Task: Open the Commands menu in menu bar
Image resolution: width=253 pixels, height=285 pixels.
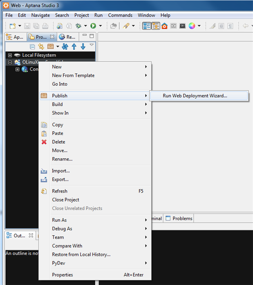Action: [120, 15]
